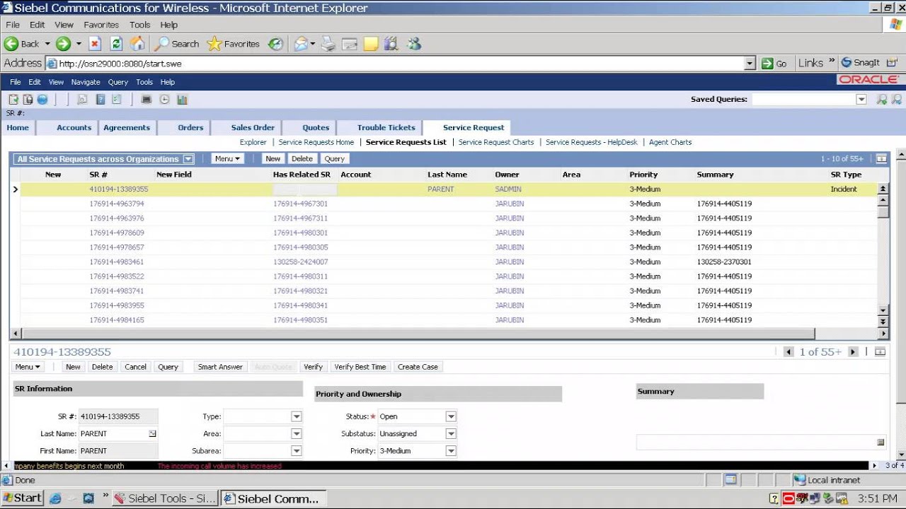The image size is (906, 509).
Task: Click the browser Back button
Action: pos(22,44)
